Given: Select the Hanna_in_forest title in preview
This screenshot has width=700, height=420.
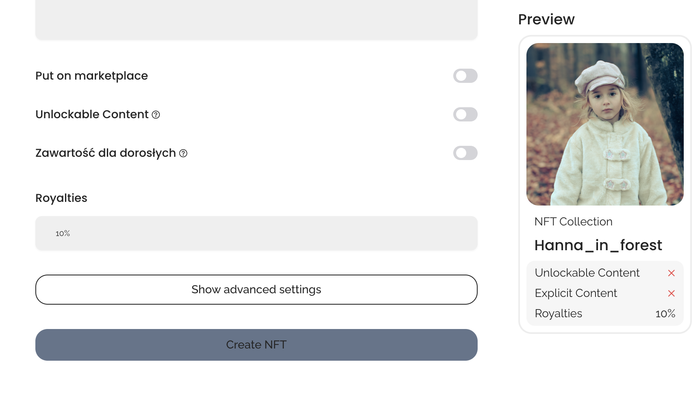Looking at the screenshot, I should click(x=598, y=245).
